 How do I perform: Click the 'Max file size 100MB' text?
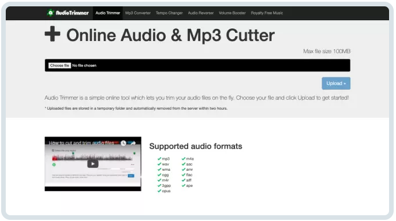327,51
